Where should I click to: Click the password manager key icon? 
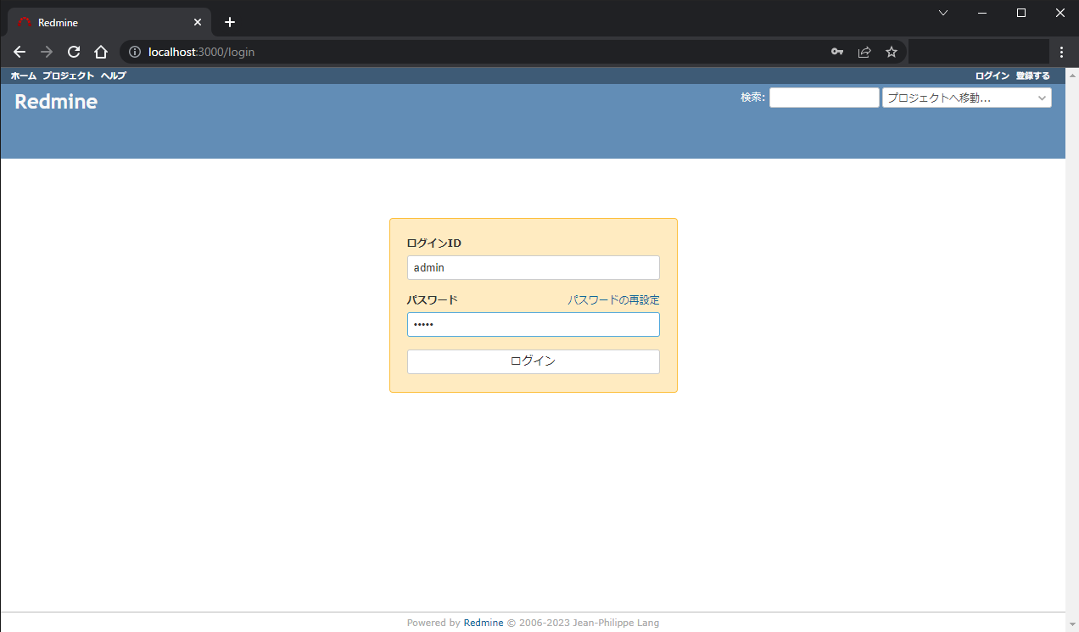coord(836,52)
